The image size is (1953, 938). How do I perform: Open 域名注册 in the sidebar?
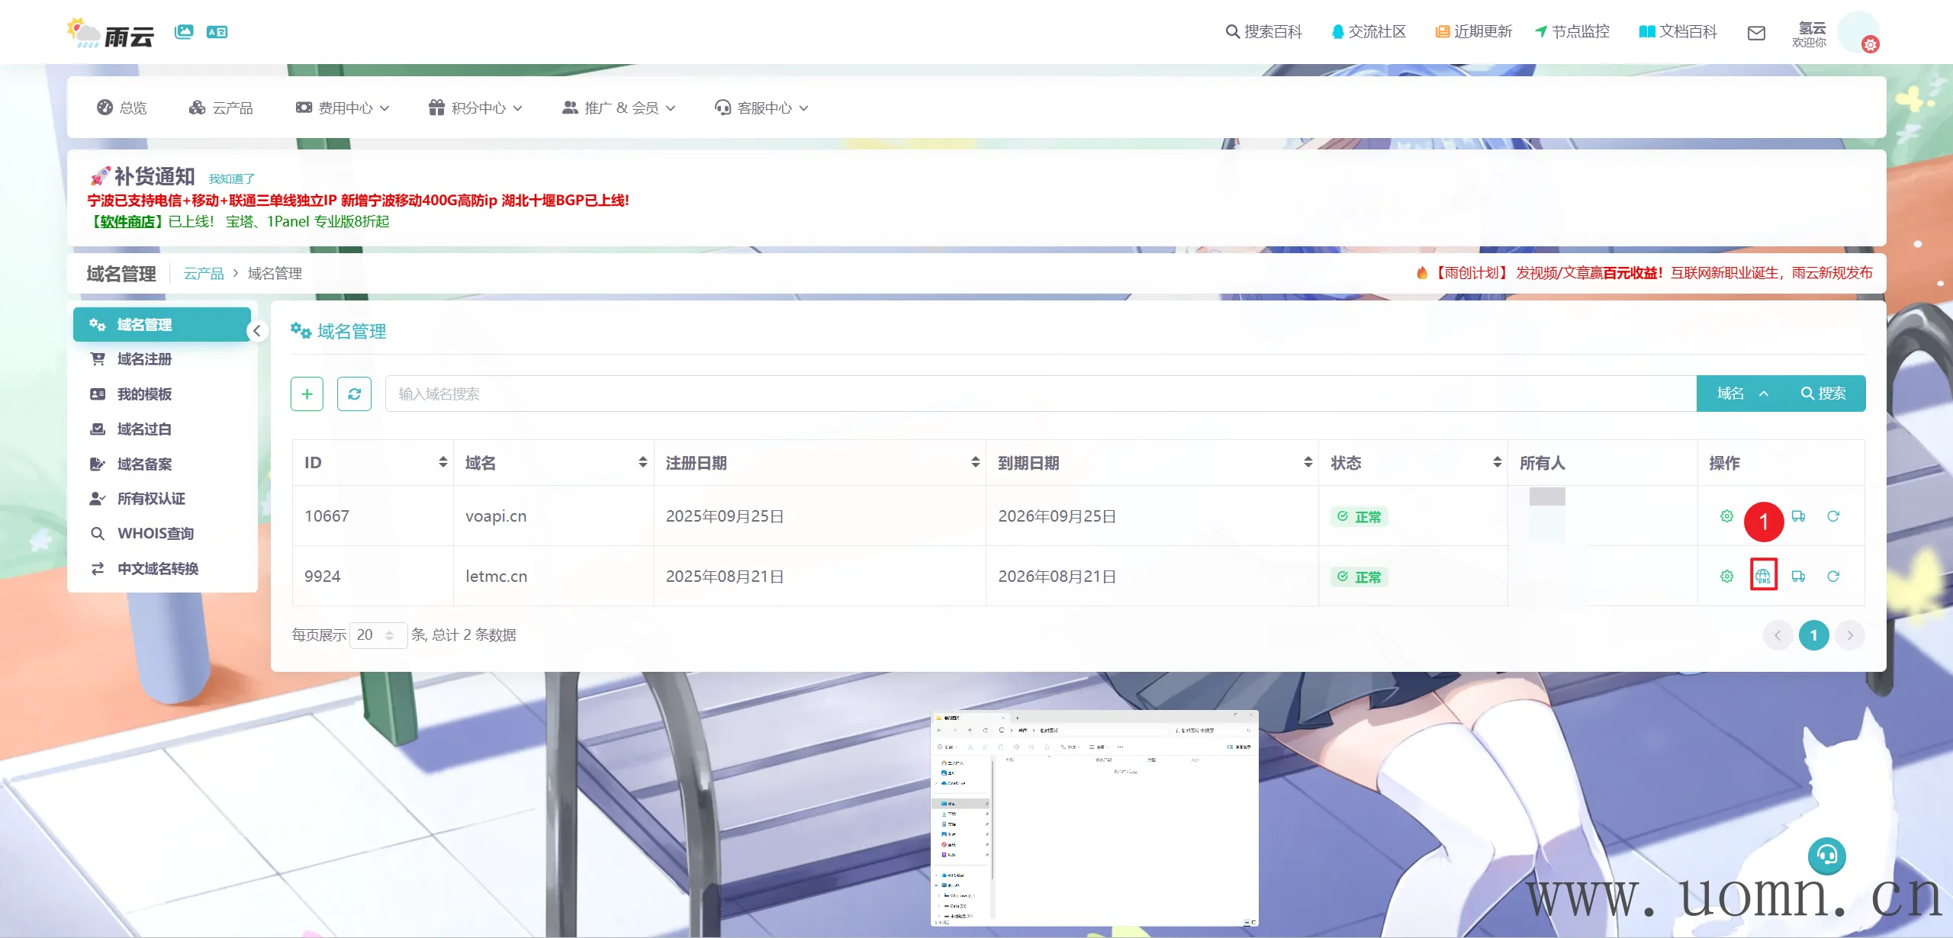(x=144, y=358)
